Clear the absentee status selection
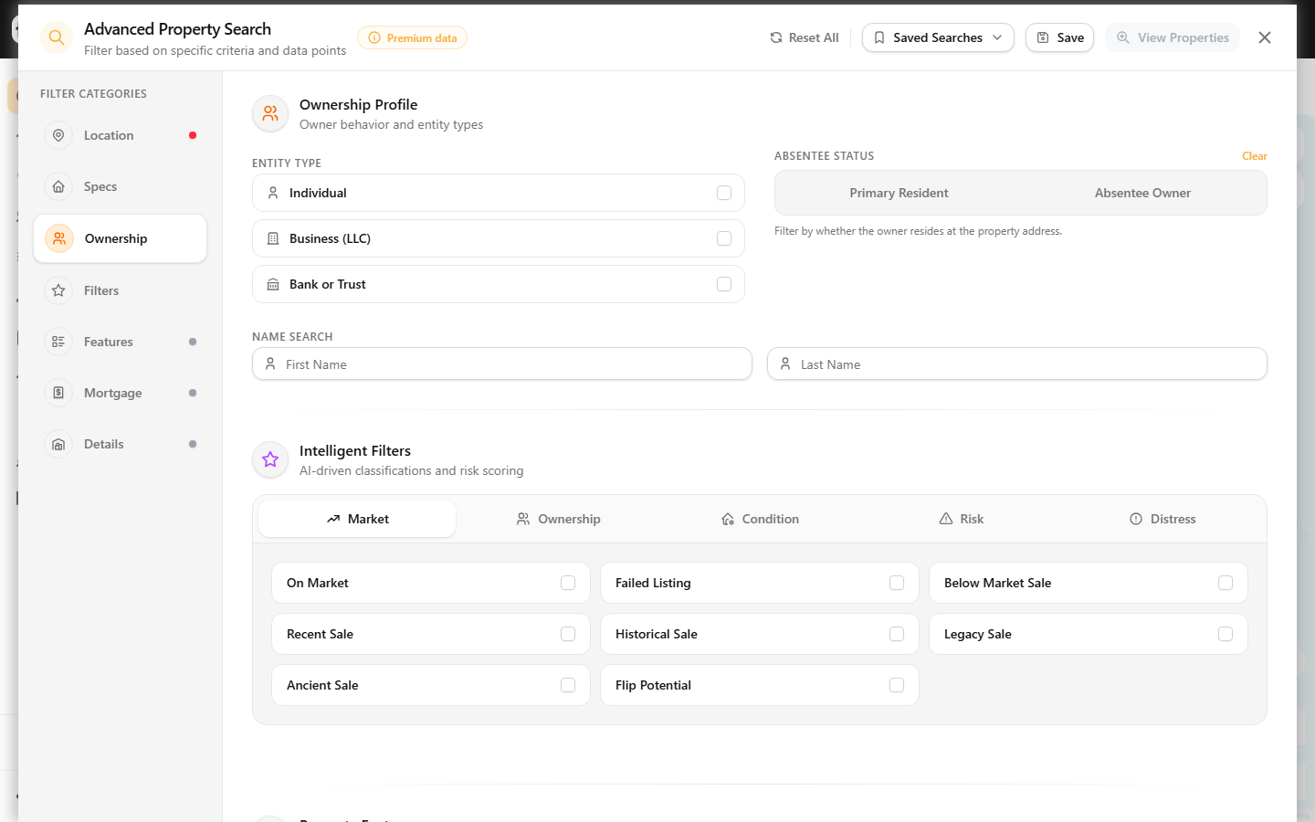The image size is (1315, 822). click(1254, 156)
